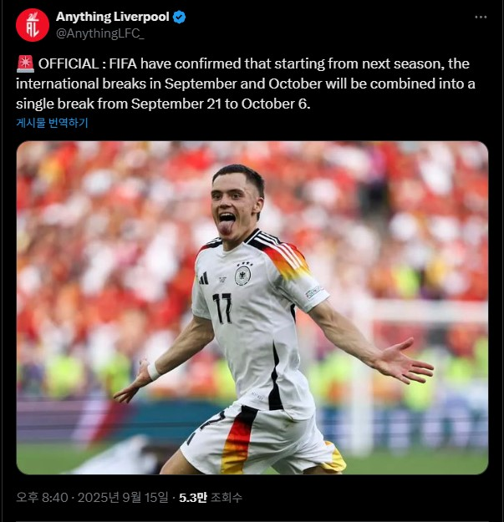Click the black-red-gold stripe on the shorts
The width and height of the screenshot is (504, 522).
point(239,438)
